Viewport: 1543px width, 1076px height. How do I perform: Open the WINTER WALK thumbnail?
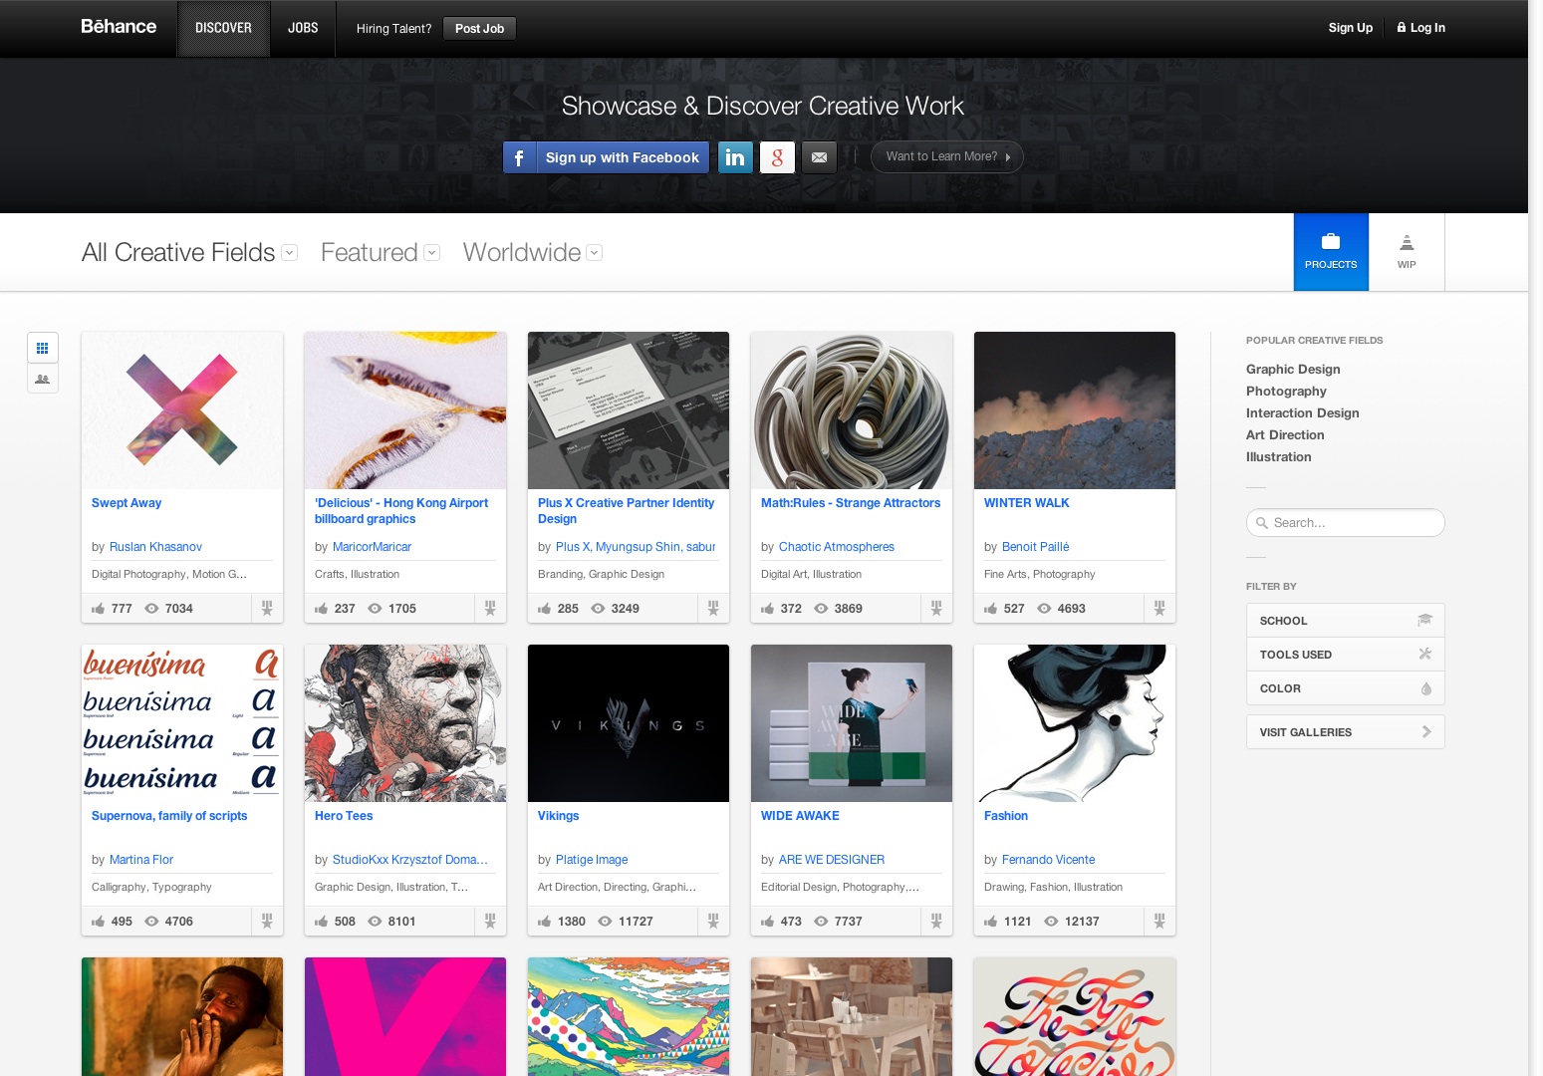[x=1075, y=410]
